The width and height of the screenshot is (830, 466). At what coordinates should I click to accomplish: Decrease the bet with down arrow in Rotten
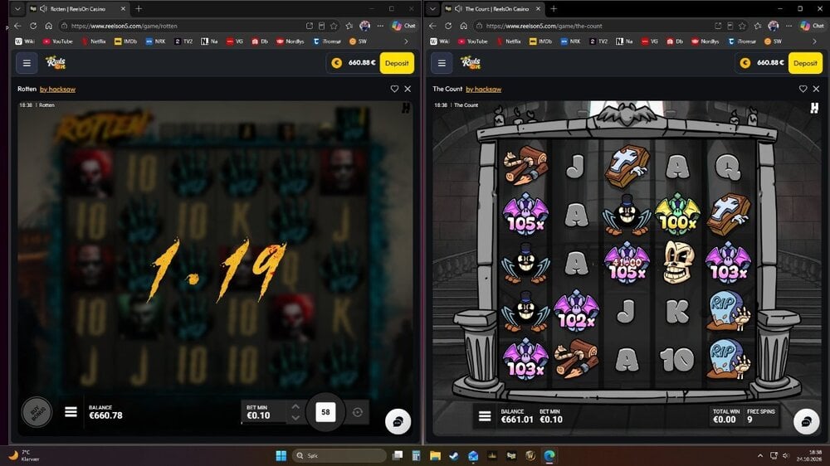point(296,417)
